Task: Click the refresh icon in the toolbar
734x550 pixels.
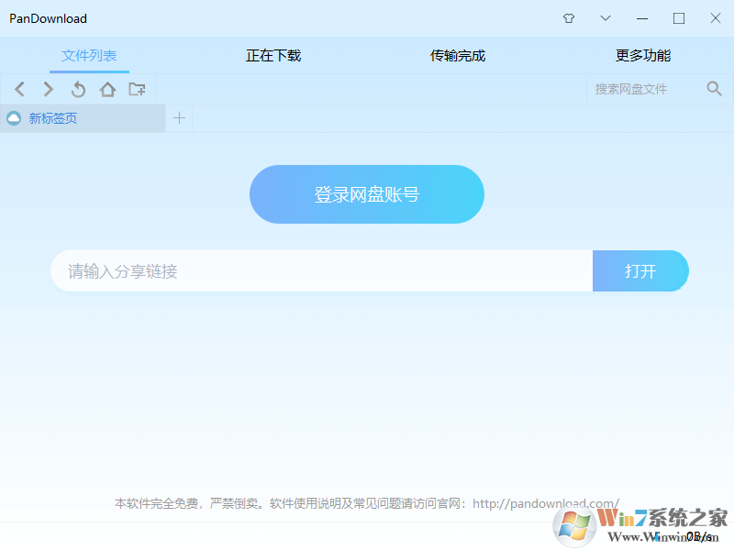Action: tap(78, 89)
